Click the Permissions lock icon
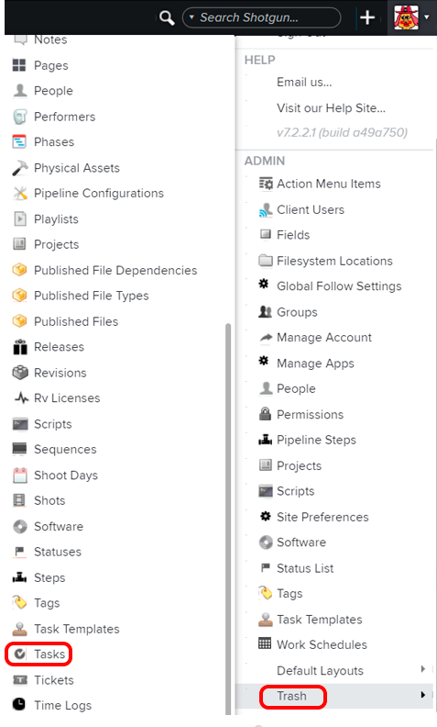This screenshot has width=437, height=727. 266,414
